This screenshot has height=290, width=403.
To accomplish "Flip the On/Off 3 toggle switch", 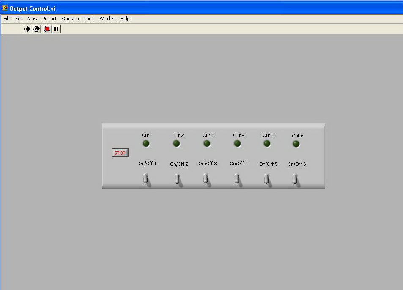I will pyautogui.click(x=206, y=178).
